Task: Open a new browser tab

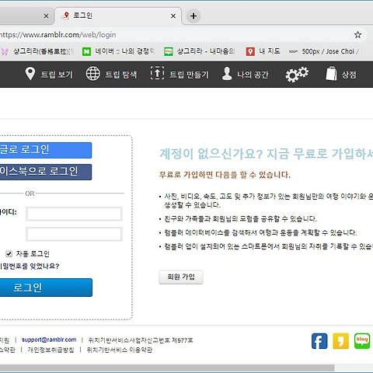Action: [193, 16]
